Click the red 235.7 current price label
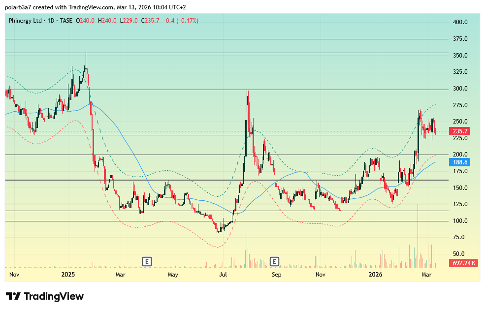Screen dimensions: 485x311 pyautogui.click(x=459, y=131)
